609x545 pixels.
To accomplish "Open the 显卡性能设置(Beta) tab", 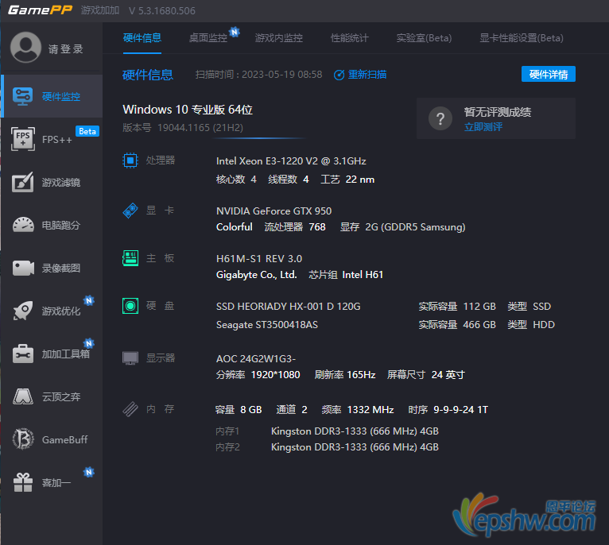I will click(x=522, y=38).
